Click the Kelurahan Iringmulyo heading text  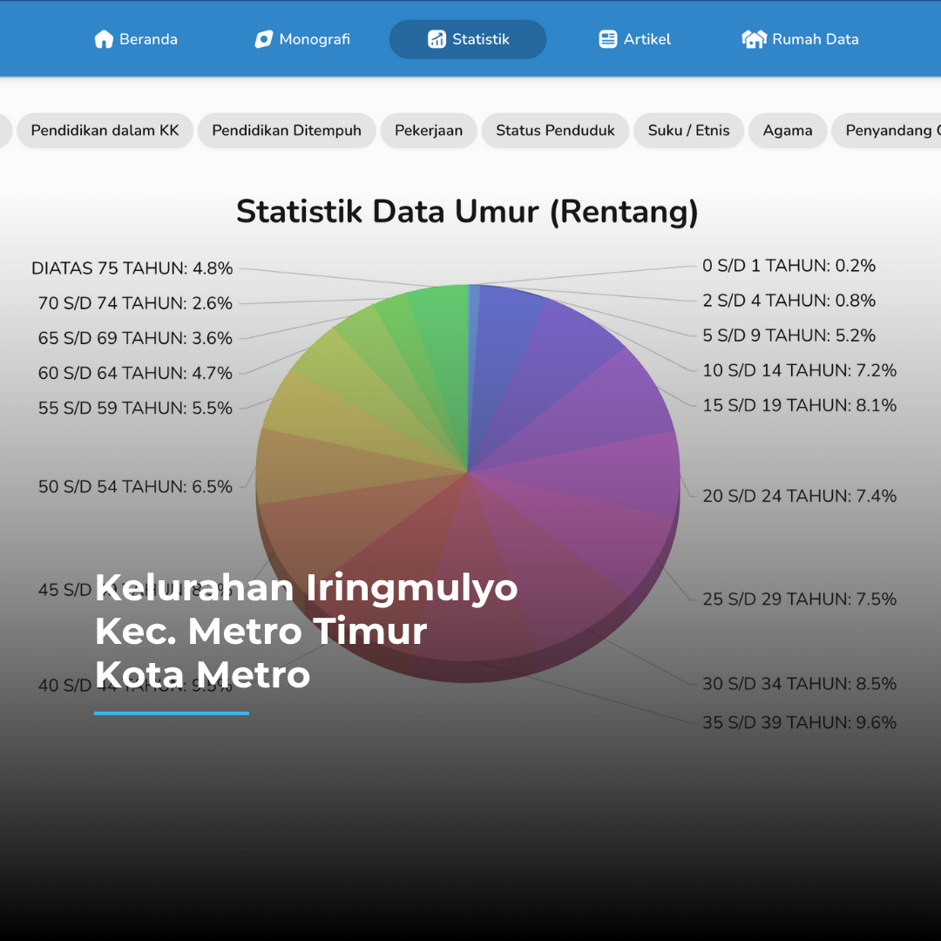tap(306, 588)
